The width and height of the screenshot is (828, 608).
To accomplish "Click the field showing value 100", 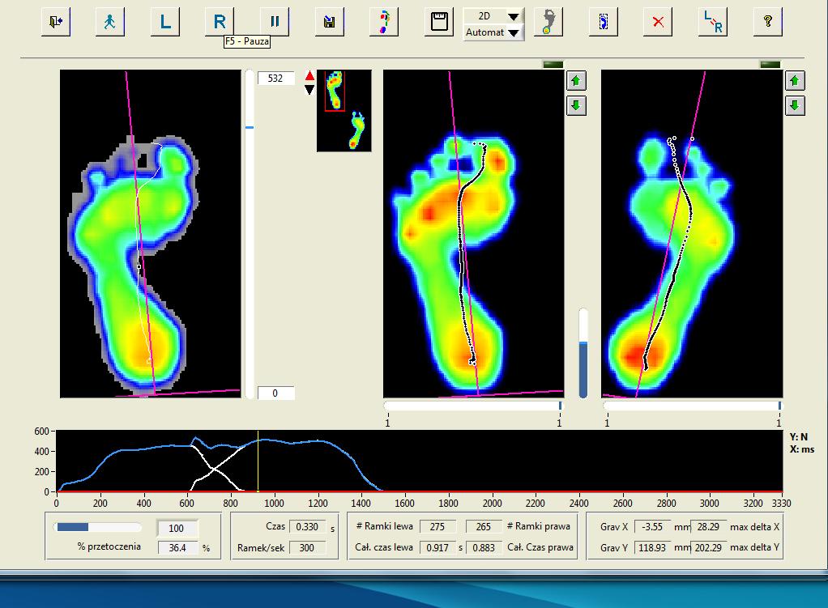I will click(x=177, y=529).
